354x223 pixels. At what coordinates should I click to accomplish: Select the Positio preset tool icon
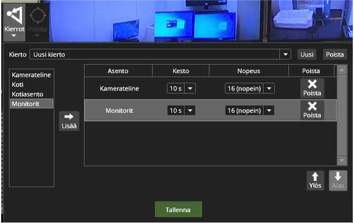37,22
